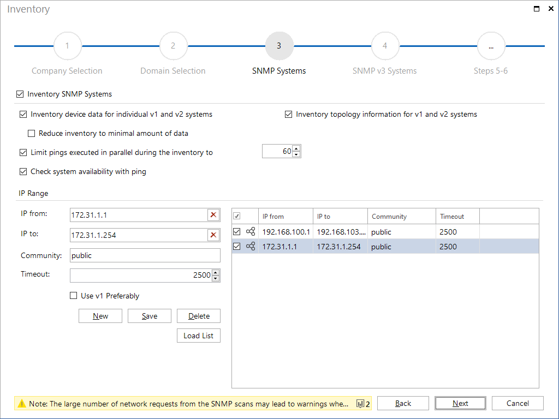Screen dimensions: 559x419
Task: Delete the selected IP range
Action: (x=199, y=316)
